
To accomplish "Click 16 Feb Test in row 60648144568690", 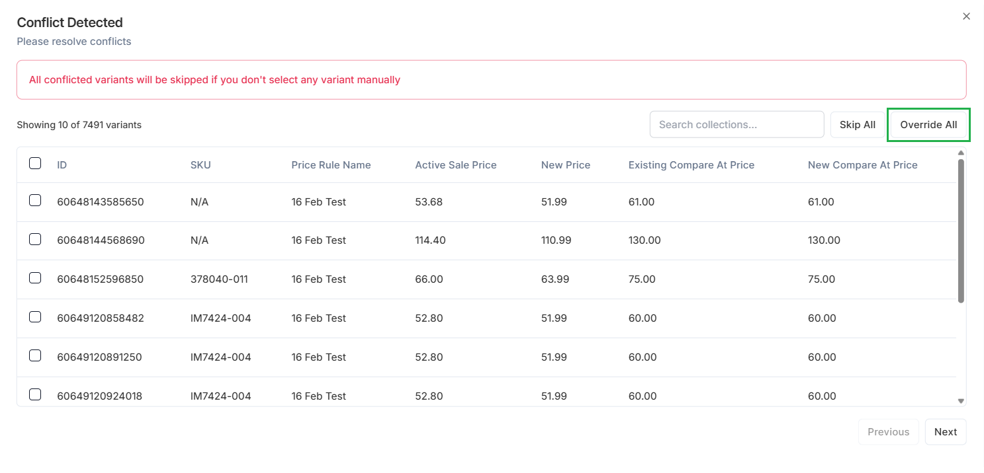I will [319, 240].
